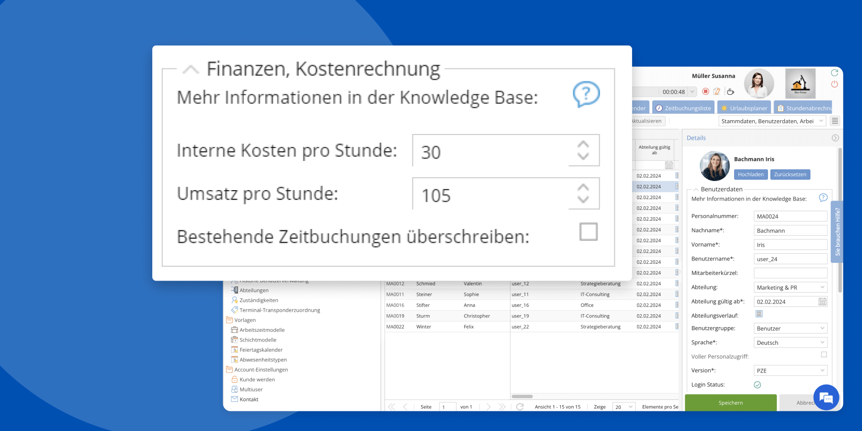This screenshot has width=862, height=431.
Task: Stop the running time recording timer
Action: (x=705, y=91)
